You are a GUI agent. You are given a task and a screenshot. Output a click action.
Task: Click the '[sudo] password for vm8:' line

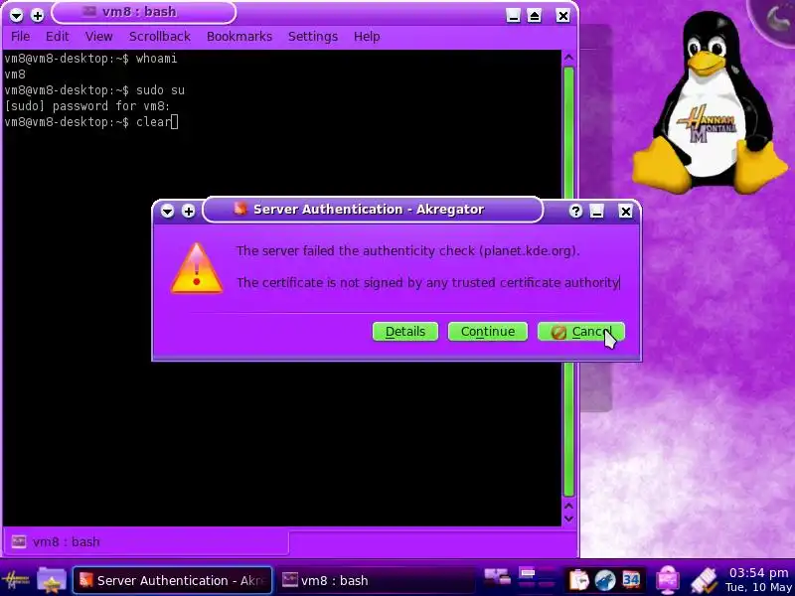pyautogui.click(x=87, y=106)
